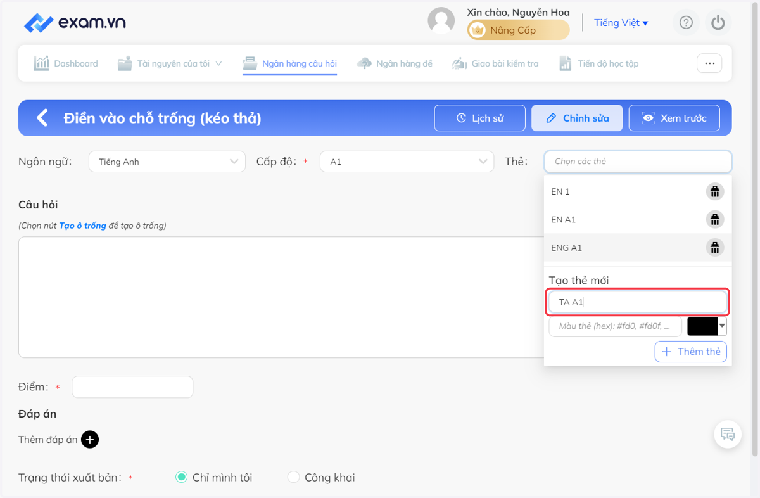Select the Ngân hàng câu hỏi tab

point(290,63)
